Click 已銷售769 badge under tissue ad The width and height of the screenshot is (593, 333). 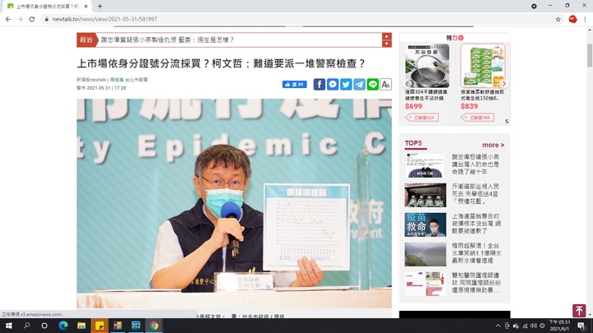pyautogui.click(x=477, y=118)
